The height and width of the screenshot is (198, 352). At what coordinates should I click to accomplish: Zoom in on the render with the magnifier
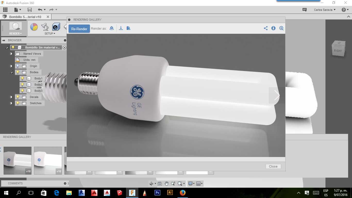pyautogui.click(x=281, y=28)
